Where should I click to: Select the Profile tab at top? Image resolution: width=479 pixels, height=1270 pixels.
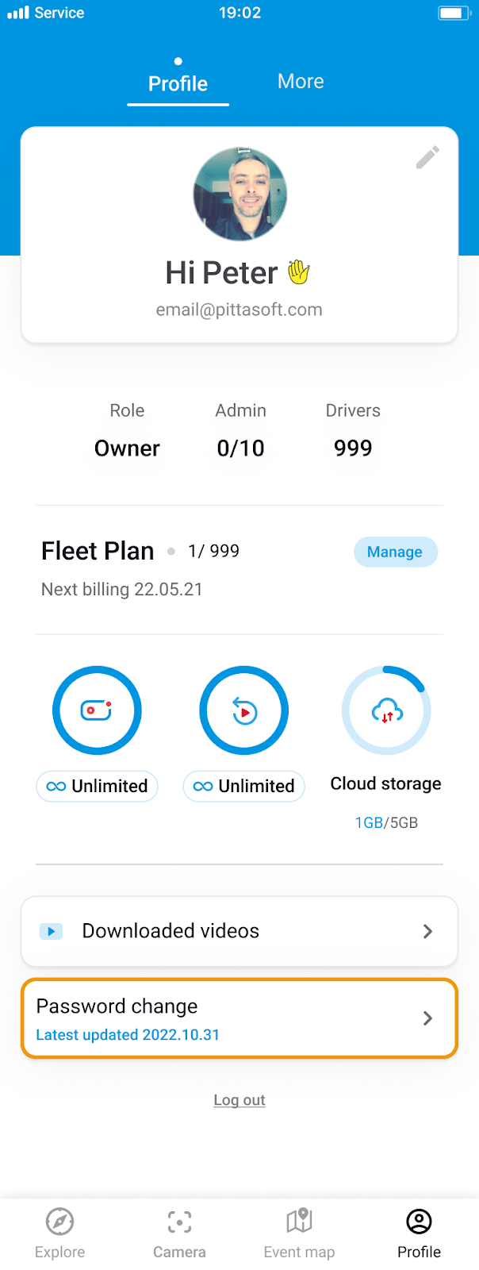[178, 83]
